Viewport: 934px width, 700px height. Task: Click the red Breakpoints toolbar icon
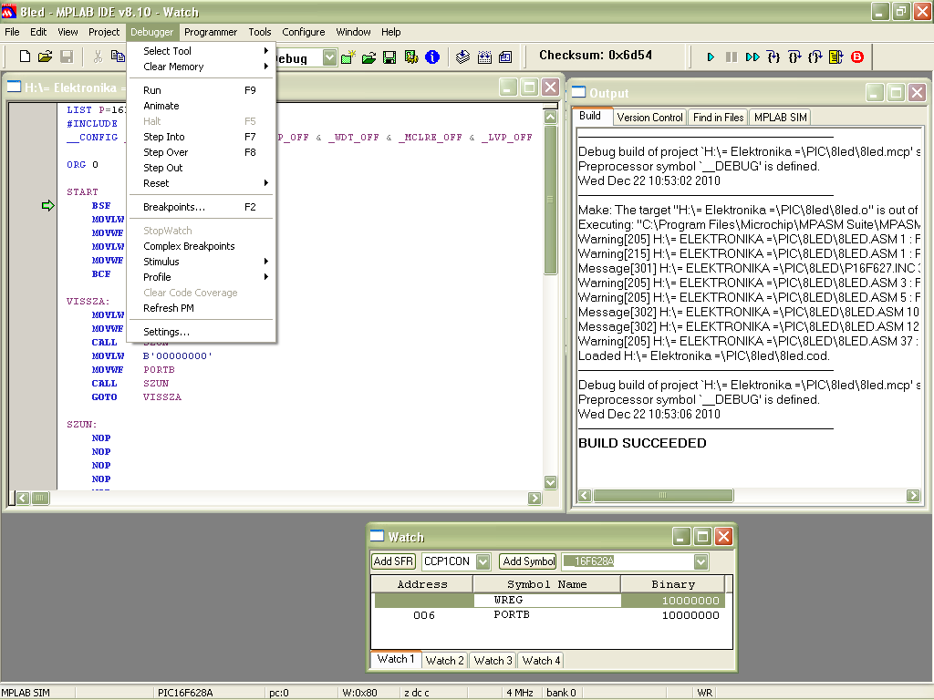coord(856,57)
